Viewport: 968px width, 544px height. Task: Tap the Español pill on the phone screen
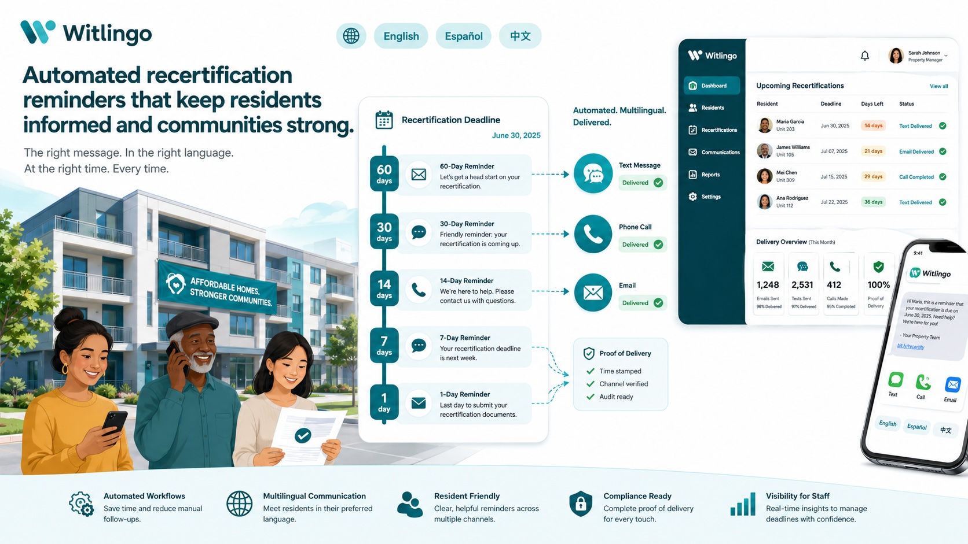916,427
